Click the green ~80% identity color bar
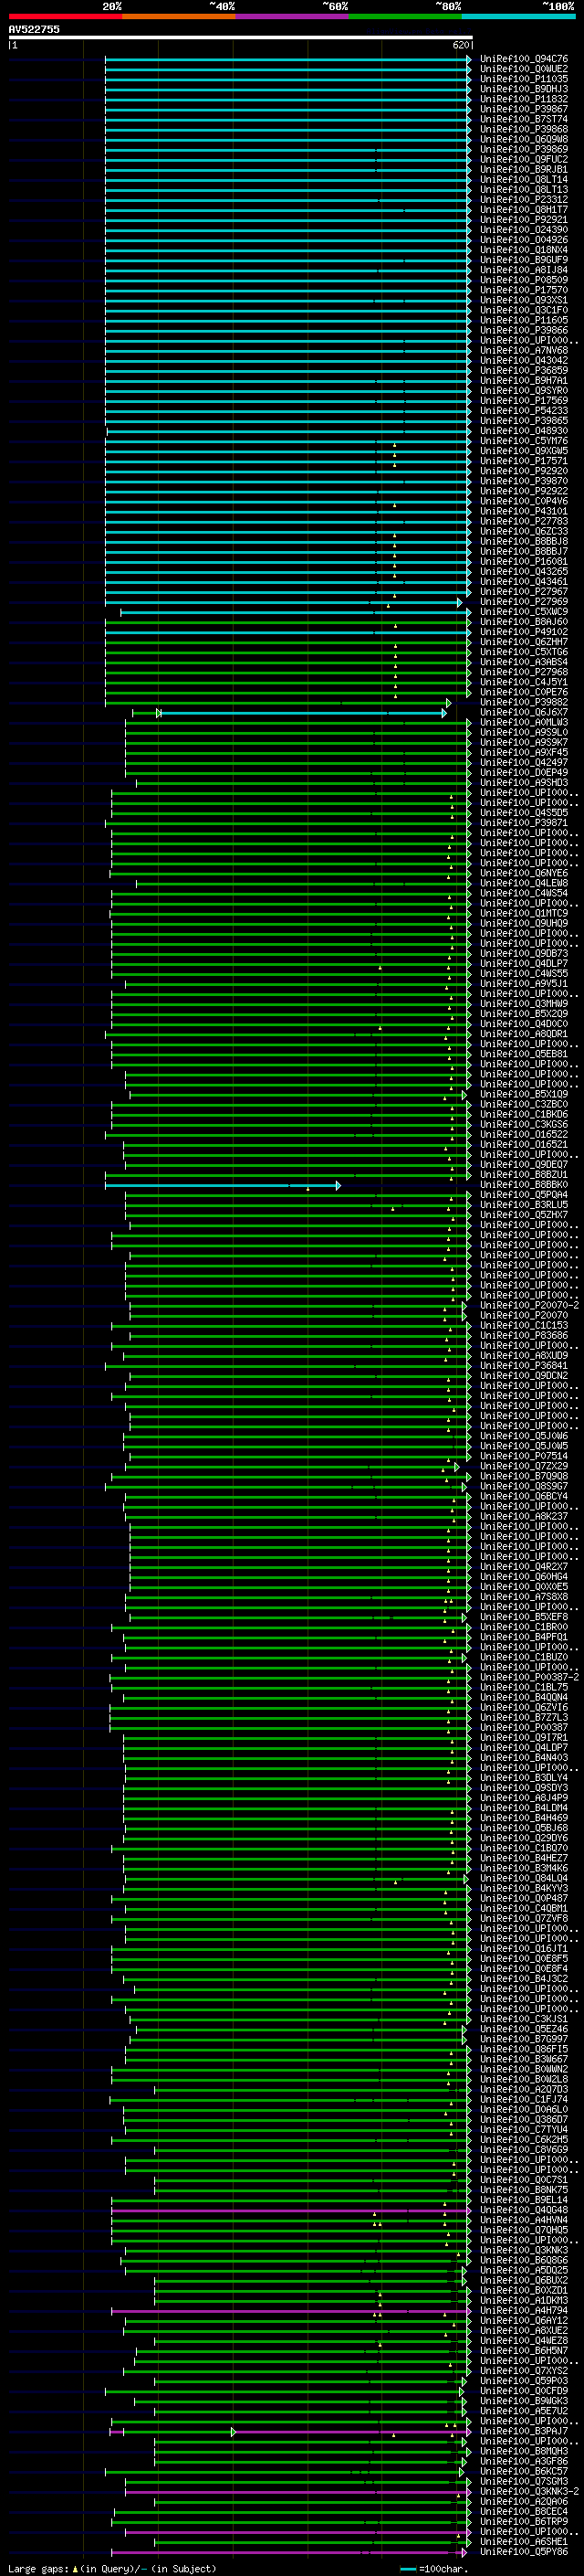This screenshot has height=2576, width=584. pyautogui.click(x=405, y=16)
